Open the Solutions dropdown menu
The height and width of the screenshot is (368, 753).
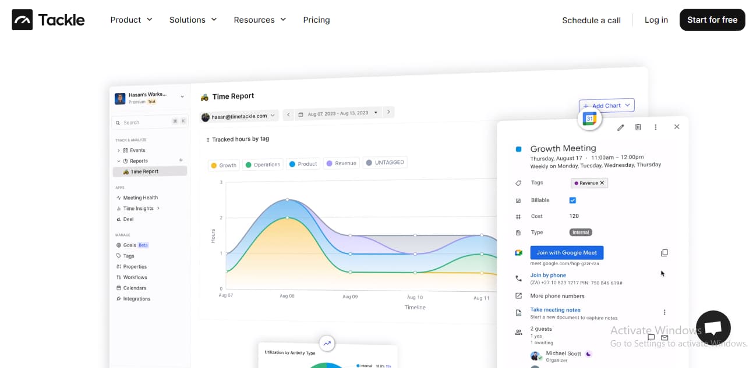point(193,20)
